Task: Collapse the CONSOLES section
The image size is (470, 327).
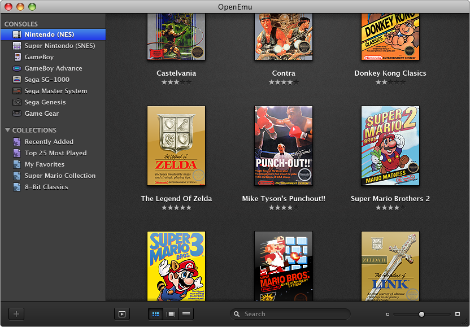Action: [x=7, y=24]
